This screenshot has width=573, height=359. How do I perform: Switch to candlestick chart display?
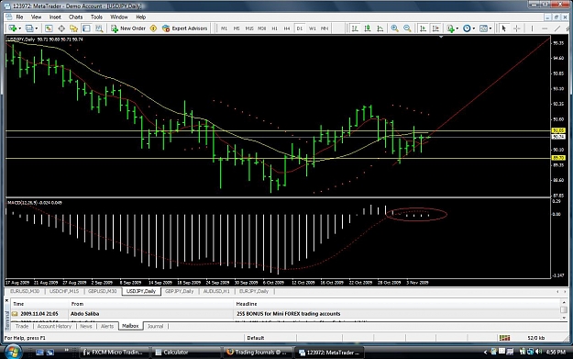tap(368, 28)
